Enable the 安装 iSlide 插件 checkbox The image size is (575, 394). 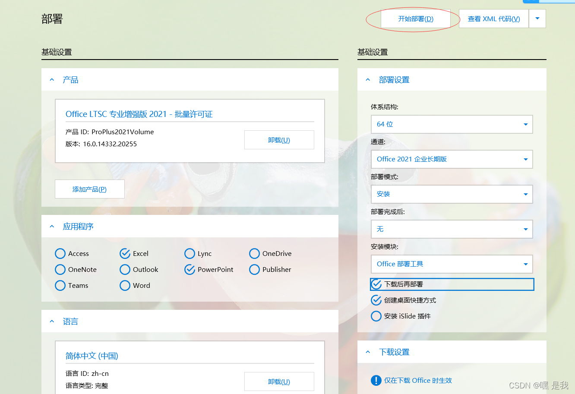tap(376, 316)
